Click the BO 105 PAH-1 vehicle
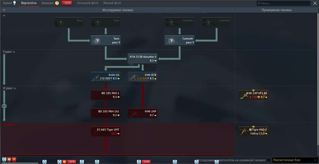 (106, 95)
